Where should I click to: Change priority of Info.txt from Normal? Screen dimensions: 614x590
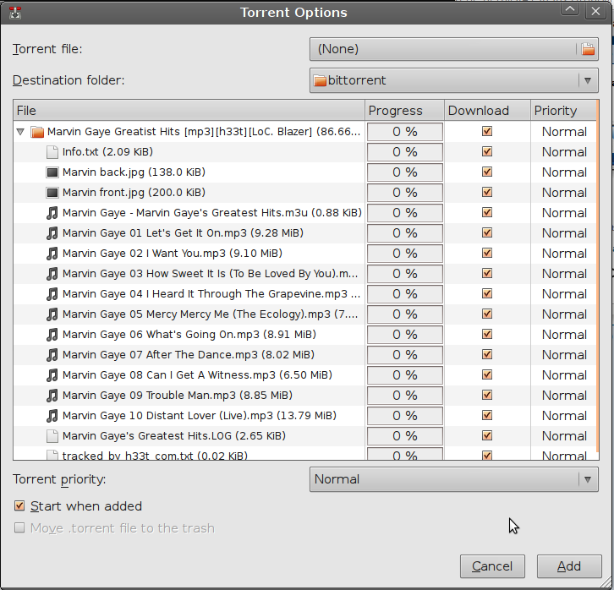click(564, 152)
